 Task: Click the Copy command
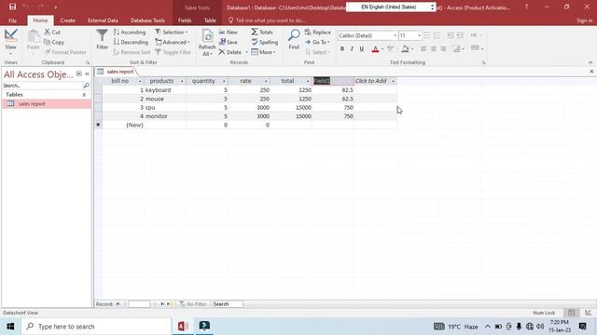click(x=54, y=42)
